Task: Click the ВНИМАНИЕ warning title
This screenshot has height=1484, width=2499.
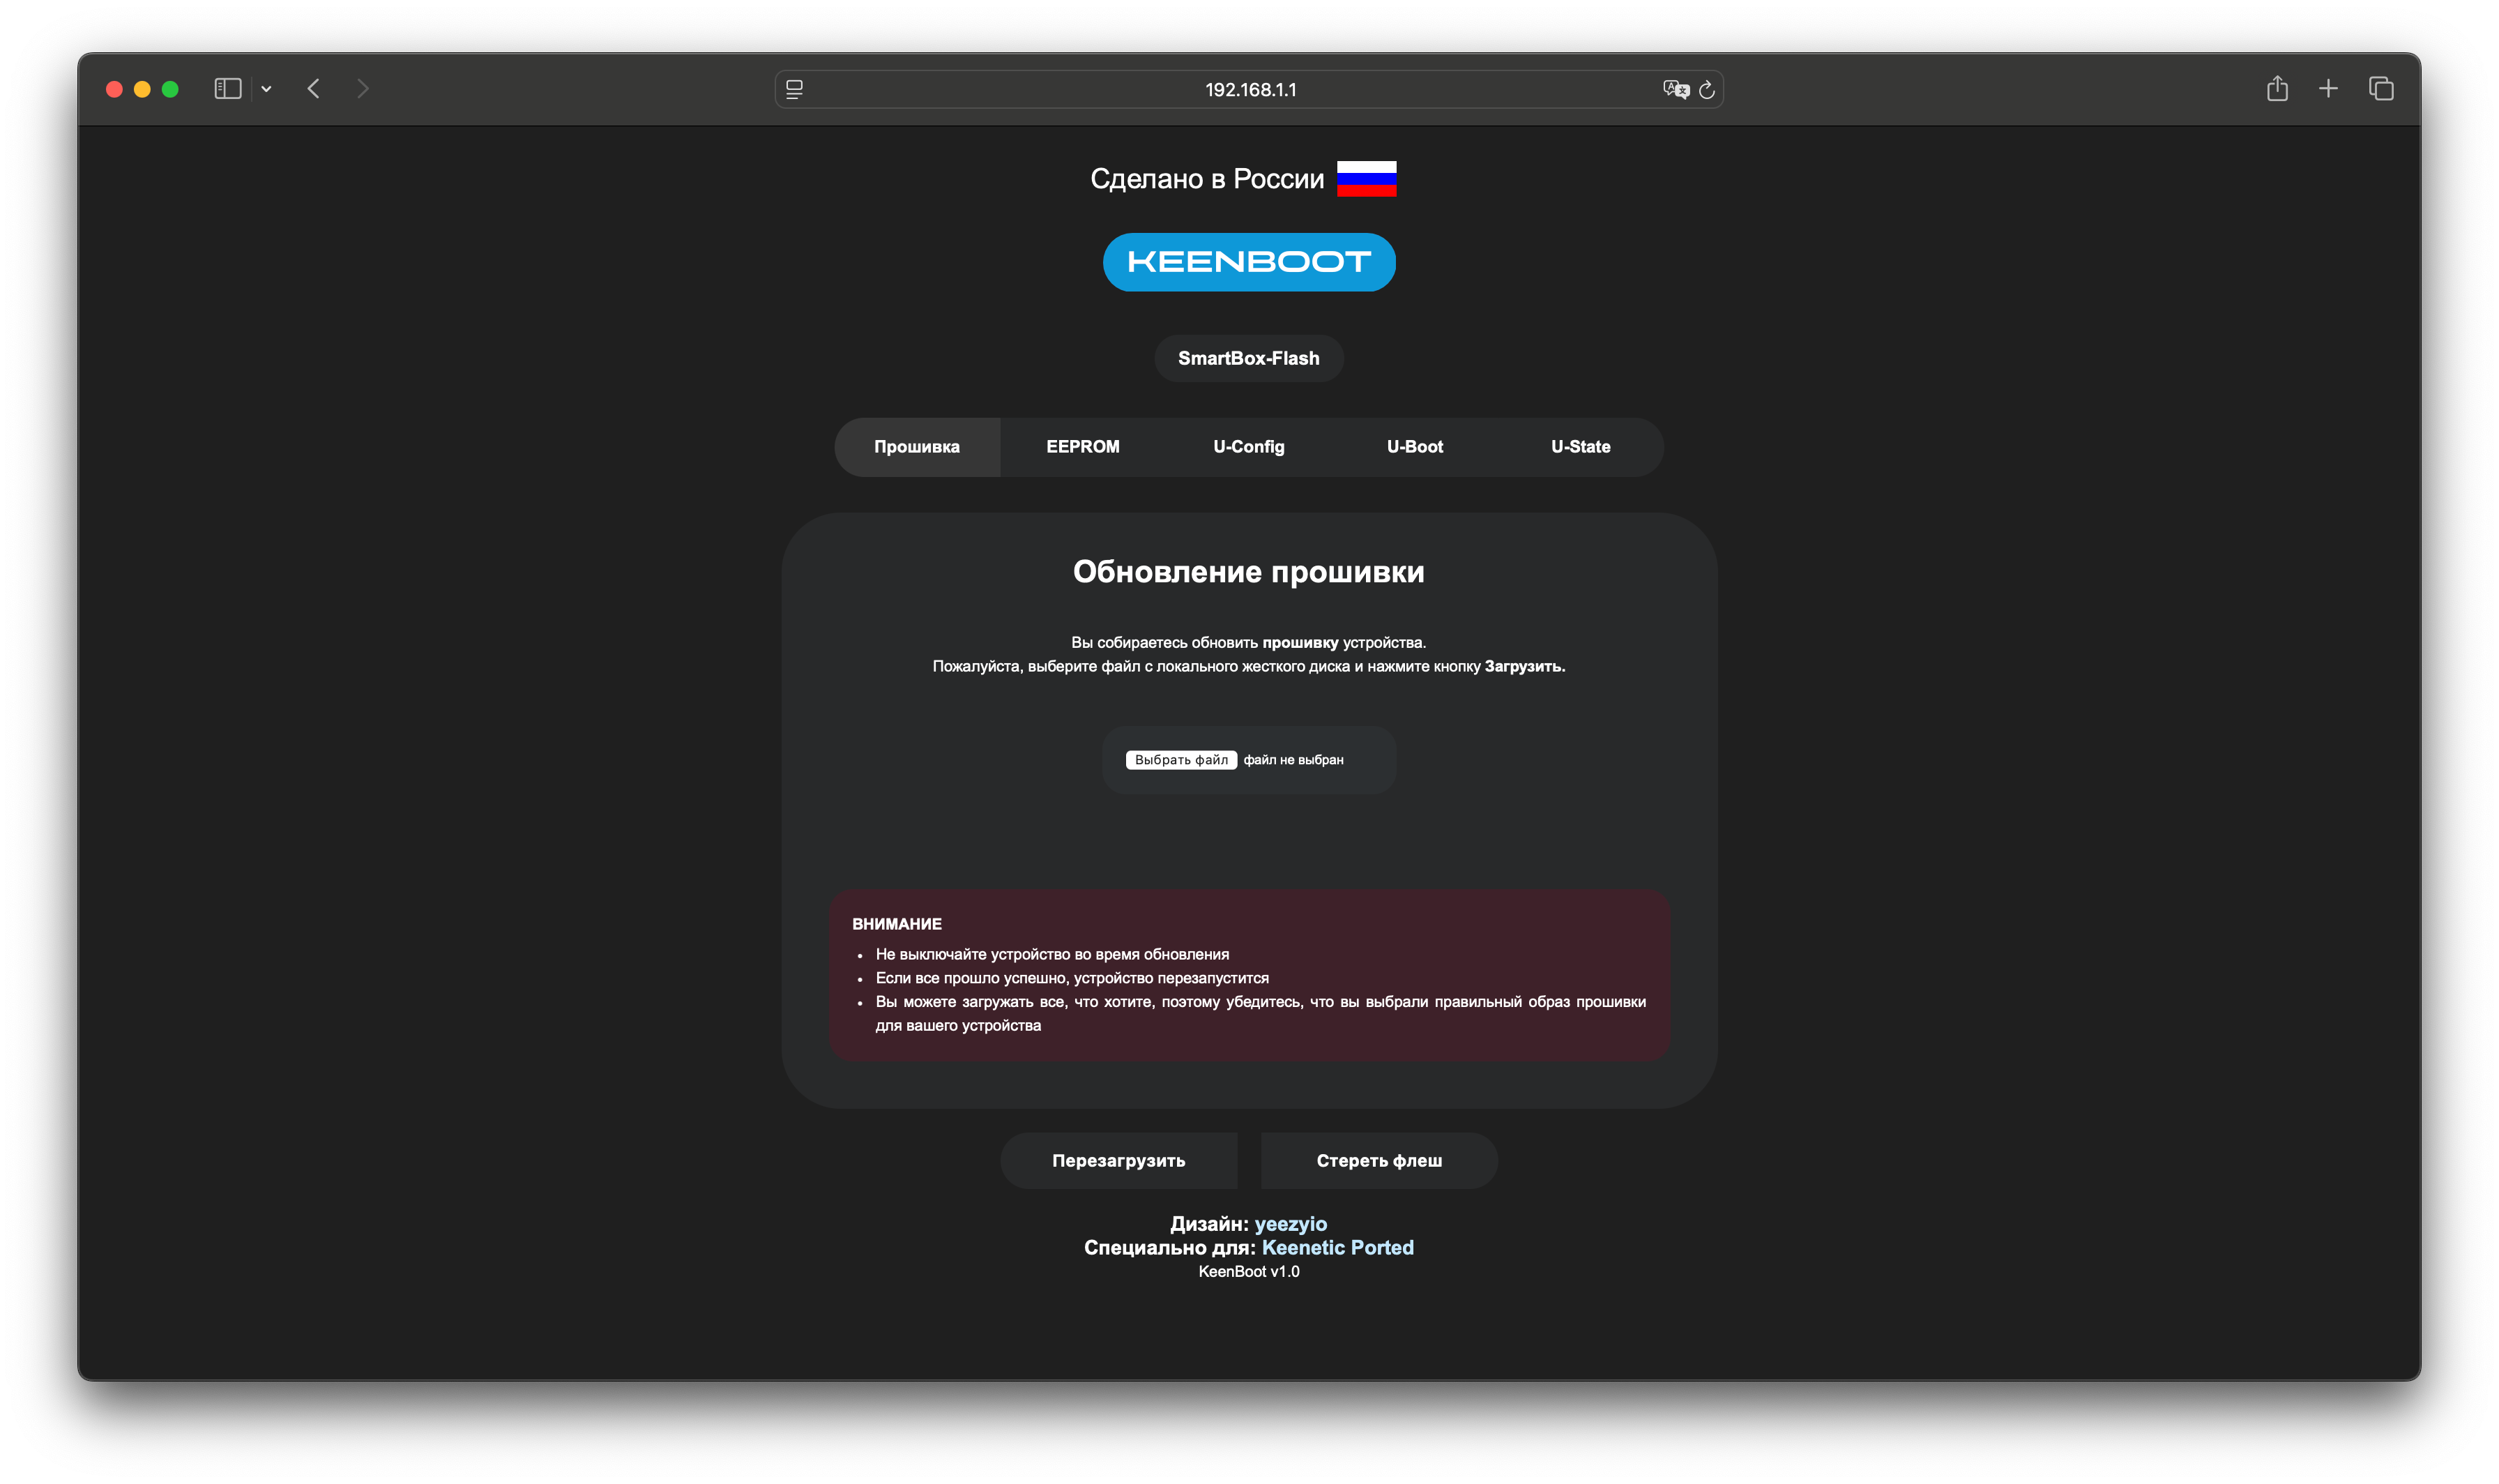Action: coord(897,924)
